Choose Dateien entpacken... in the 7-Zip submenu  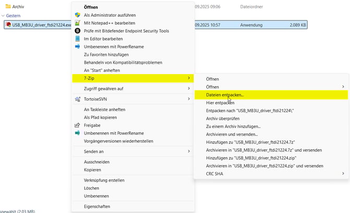pos(225,95)
